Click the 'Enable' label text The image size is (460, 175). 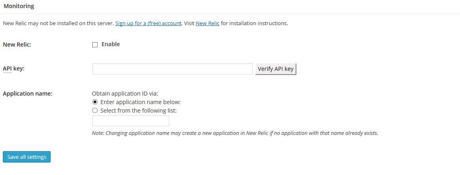pyautogui.click(x=111, y=44)
